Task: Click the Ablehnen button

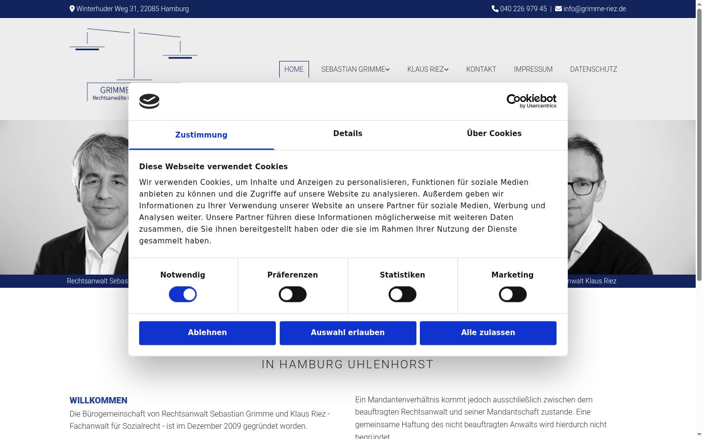Action: pos(207,333)
